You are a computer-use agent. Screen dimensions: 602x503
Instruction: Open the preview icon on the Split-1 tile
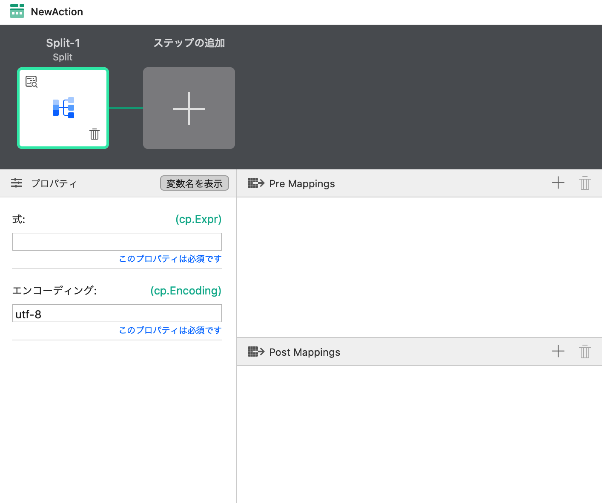click(x=32, y=81)
